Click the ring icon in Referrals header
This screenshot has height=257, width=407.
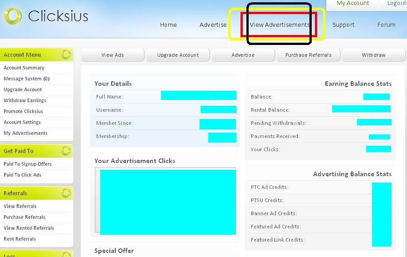click(66, 193)
